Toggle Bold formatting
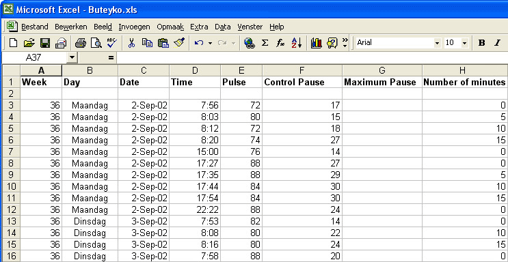 point(482,43)
